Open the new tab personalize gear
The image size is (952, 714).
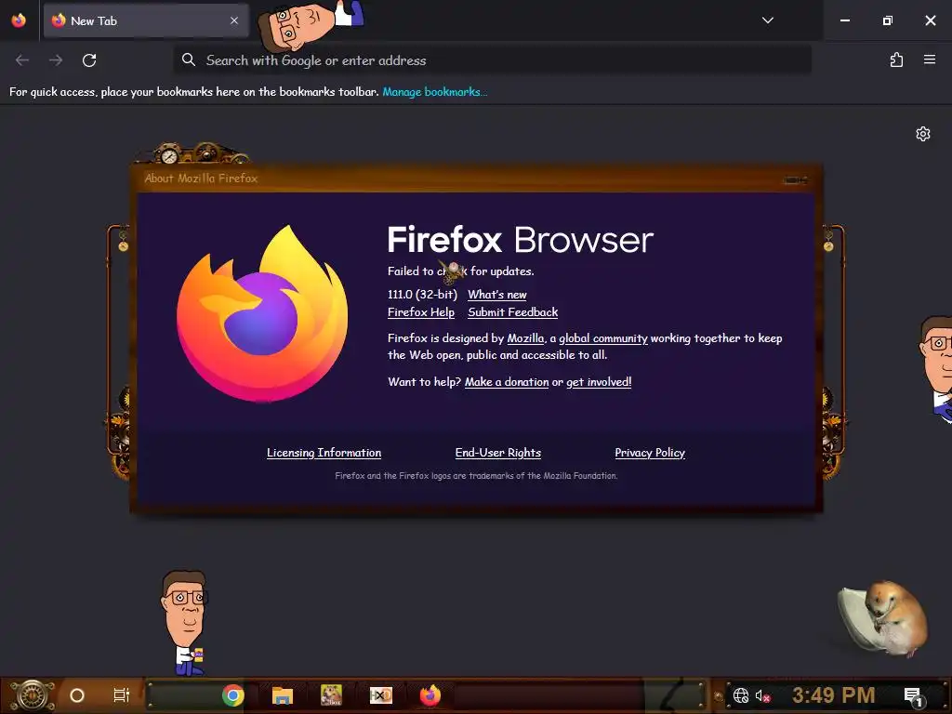[923, 134]
